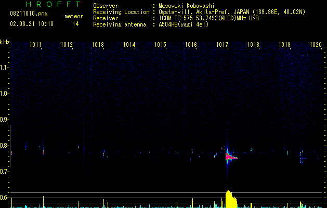Click frequency axis label 1.1
Image resolution: width=327 pixels, height=208 pixels.
[4, 68]
